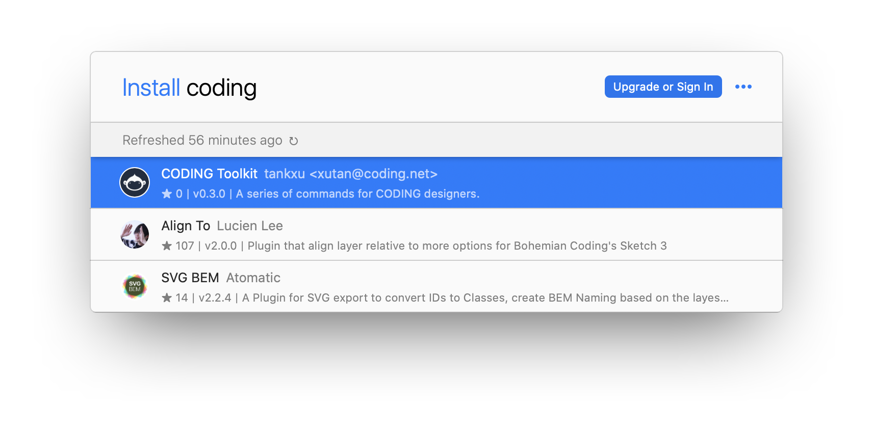Click the star rating icon for CODING Toolkit

[x=167, y=194]
